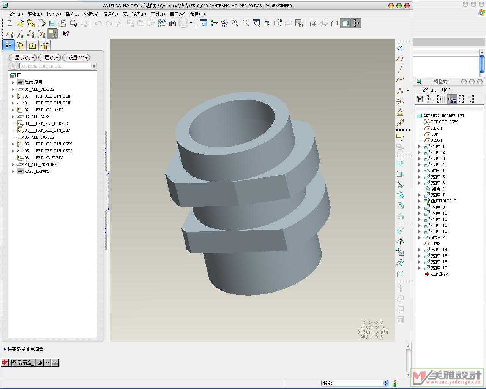The image size is (486, 389).
Task: Select the Draft feature tool
Action: [400, 195]
